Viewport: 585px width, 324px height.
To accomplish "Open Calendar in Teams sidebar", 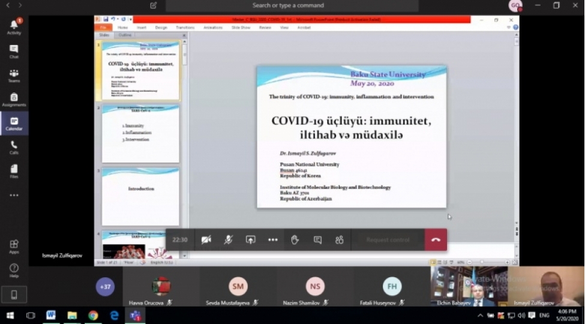I will click(14, 124).
